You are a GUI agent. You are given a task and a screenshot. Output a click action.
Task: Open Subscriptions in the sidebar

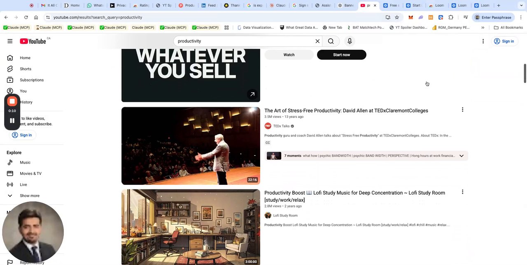pos(32,80)
